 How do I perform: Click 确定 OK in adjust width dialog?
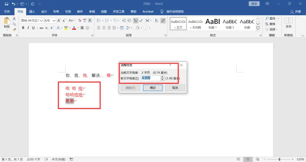coord(153,88)
